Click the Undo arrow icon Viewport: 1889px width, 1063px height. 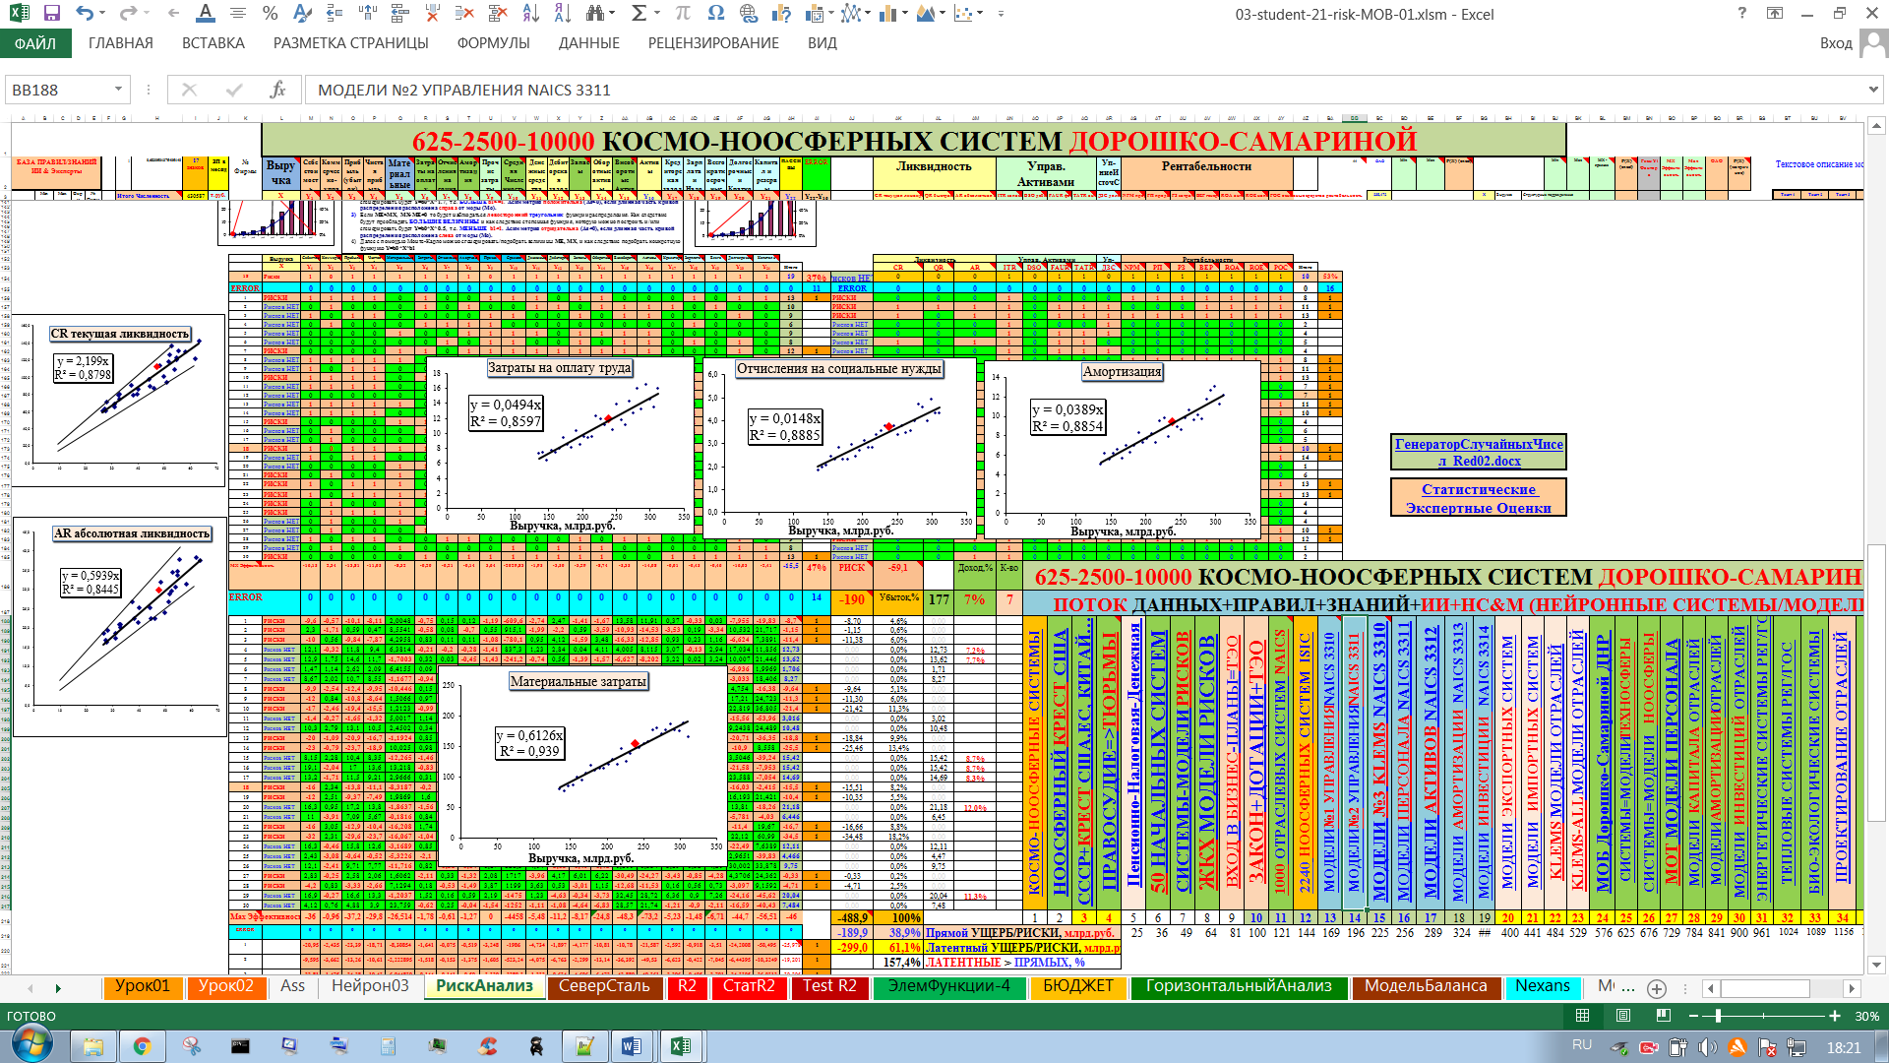[x=85, y=14]
